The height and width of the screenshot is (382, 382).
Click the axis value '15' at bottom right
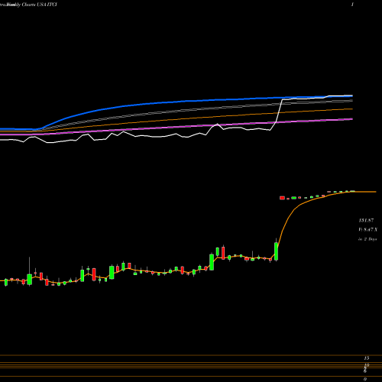coord(367,358)
